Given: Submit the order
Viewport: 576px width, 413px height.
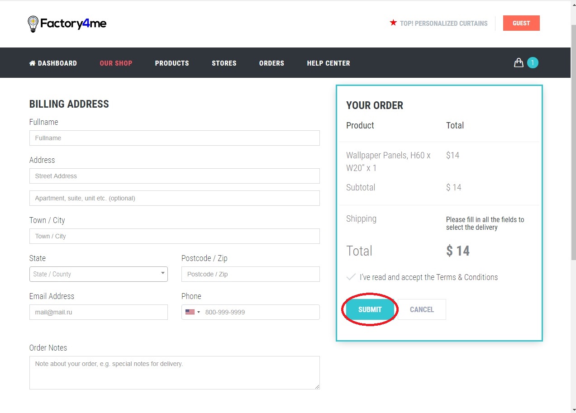Looking at the screenshot, I should click(370, 309).
